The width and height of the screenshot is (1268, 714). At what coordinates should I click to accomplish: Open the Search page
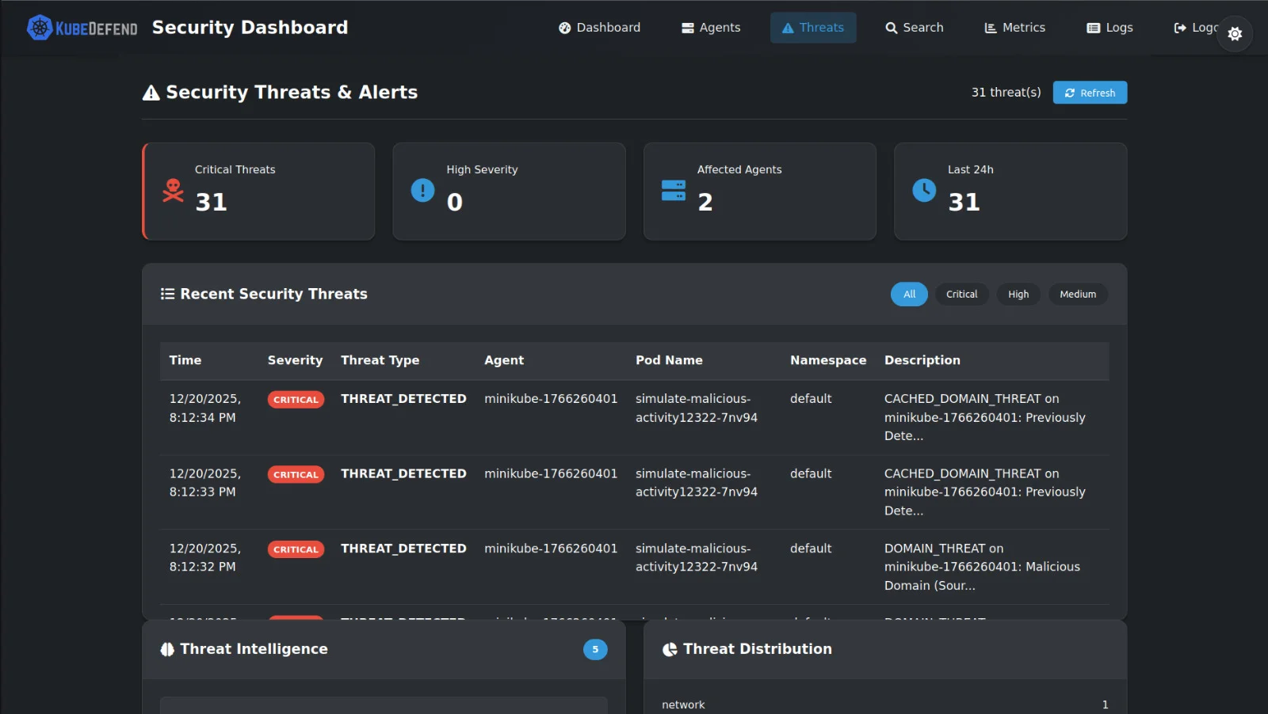click(915, 28)
